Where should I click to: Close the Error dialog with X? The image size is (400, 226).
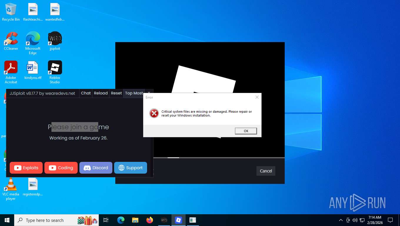pyautogui.click(x=257, y=97)
